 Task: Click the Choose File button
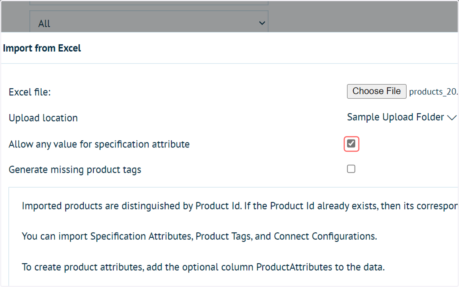pyautogui.click(x=376, y=91)
